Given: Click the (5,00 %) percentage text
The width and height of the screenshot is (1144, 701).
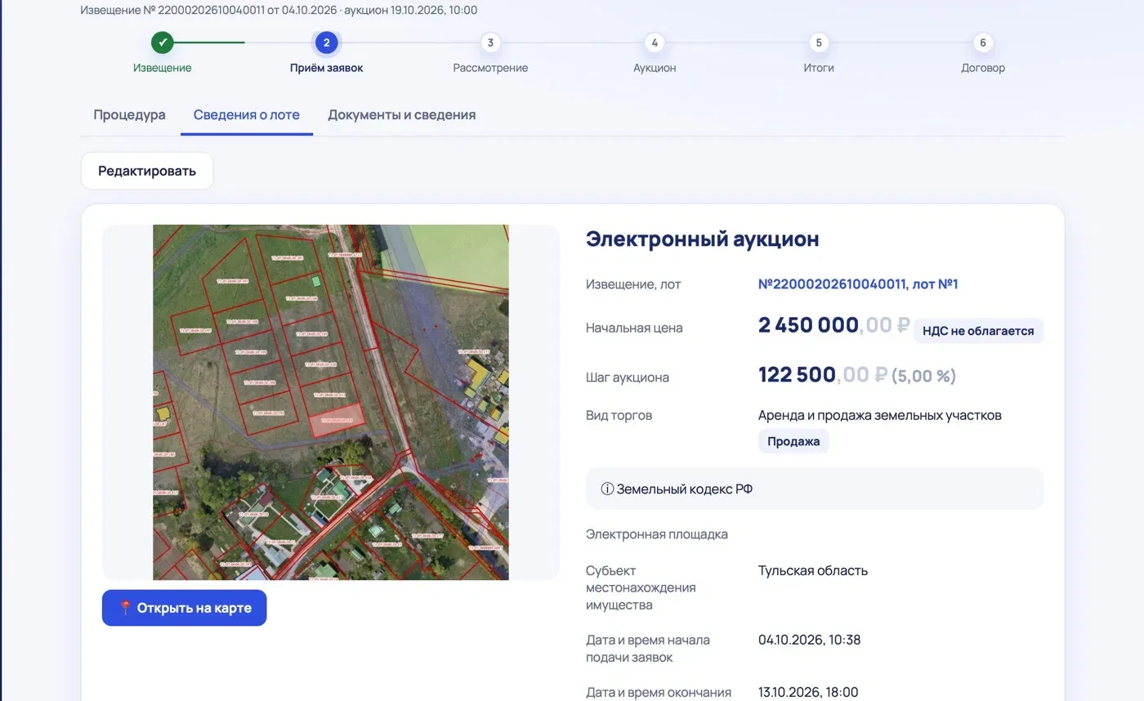Looking at the screenshot, I should click(923, 376).
